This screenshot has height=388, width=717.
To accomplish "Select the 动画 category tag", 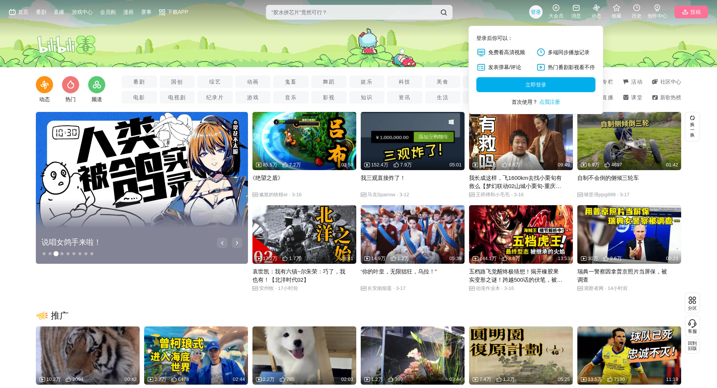I will click(253, 82).
